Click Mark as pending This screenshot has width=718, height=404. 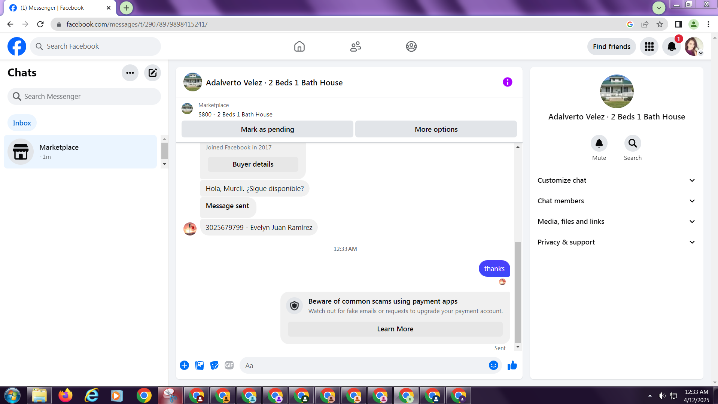tap(267, 129)
